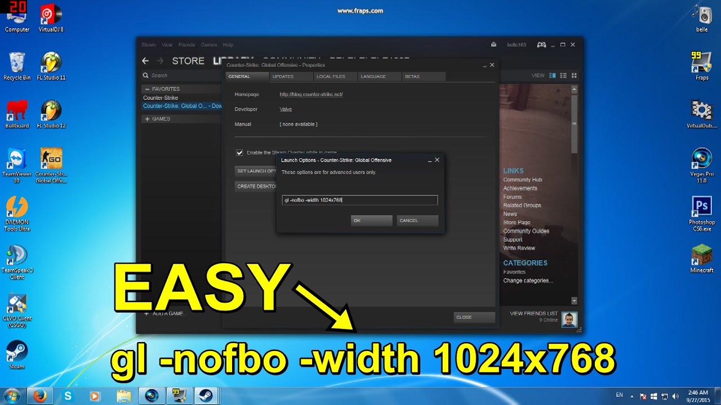
Task: Click Change categories... link
Action: click(528, 281)
